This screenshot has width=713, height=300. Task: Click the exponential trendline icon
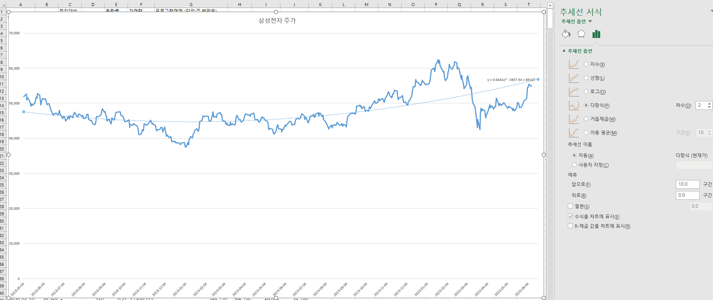coord(574,64)
